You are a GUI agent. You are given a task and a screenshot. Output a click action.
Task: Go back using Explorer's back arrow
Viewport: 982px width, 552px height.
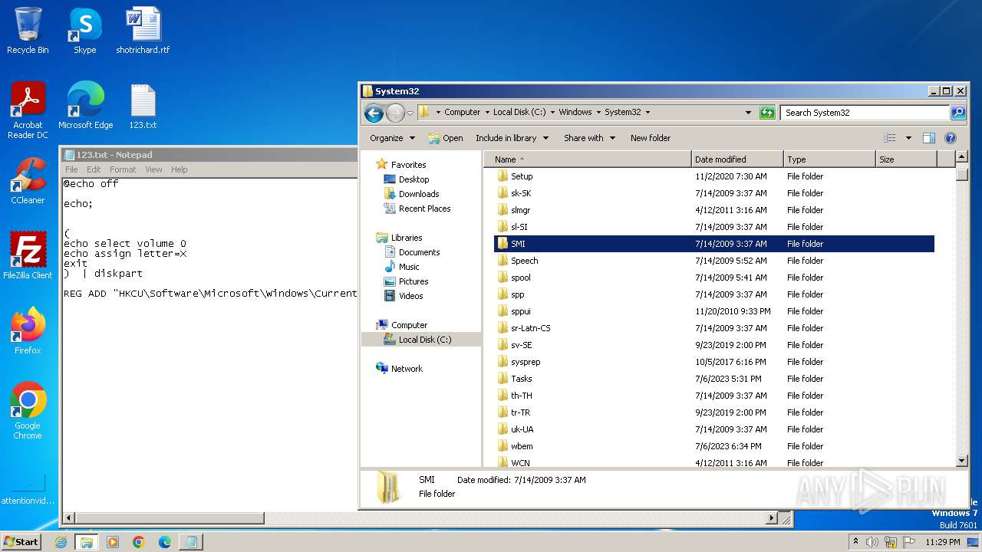(x=374, y=113)
